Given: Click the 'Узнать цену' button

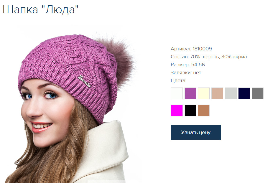Looking at the screenshot, I should pos(195,132).
